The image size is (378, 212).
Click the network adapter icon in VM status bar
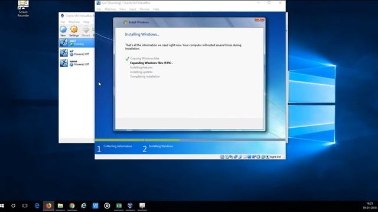tap(236, 157)
